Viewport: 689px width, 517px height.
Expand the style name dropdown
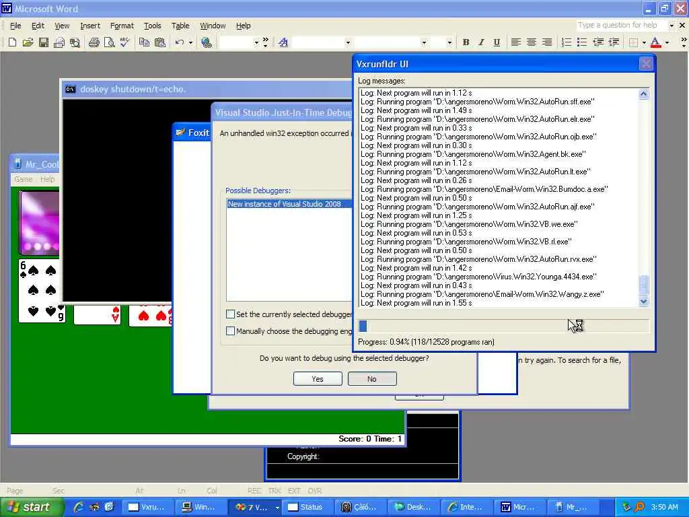(348, 42)
